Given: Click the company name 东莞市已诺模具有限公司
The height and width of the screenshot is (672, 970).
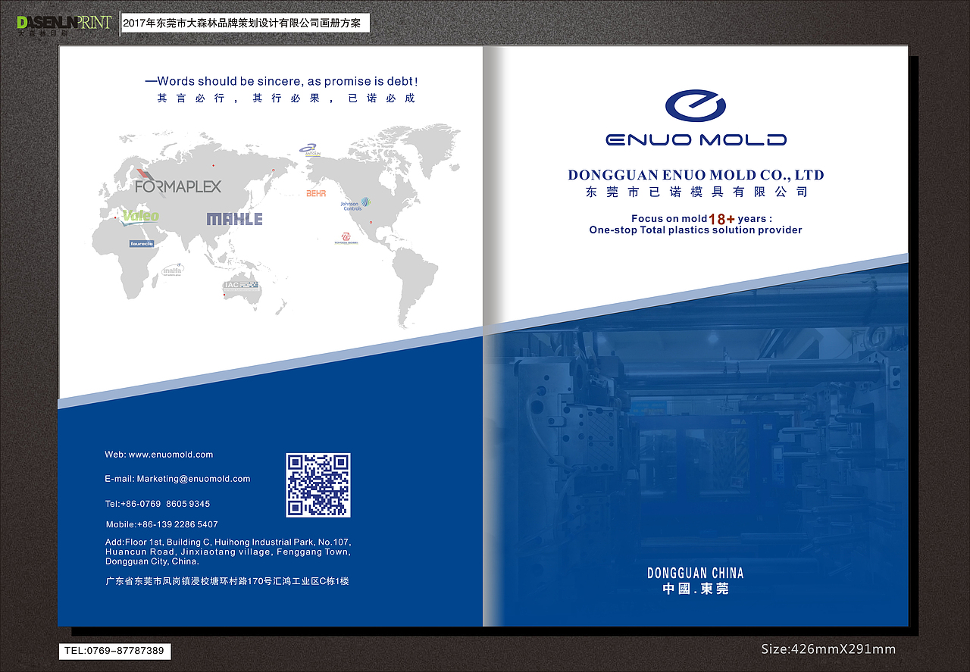Looking at the screenshot, I should (x=696, y=192).
